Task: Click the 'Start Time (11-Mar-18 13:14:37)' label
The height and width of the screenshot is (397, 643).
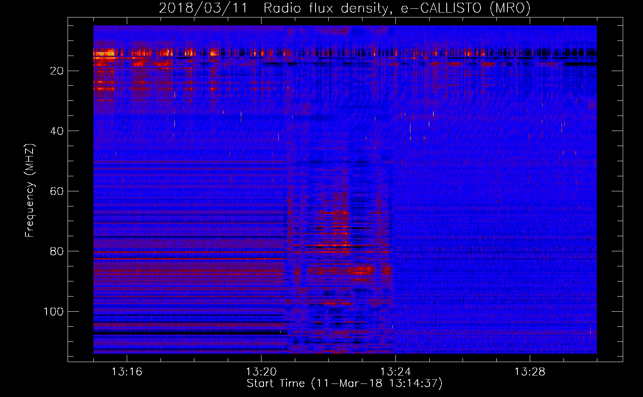Action: click(345, 384)
